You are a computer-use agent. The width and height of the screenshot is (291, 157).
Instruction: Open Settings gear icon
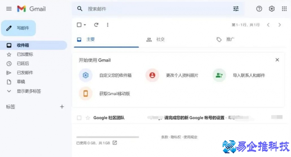click(x=272, y=9)
